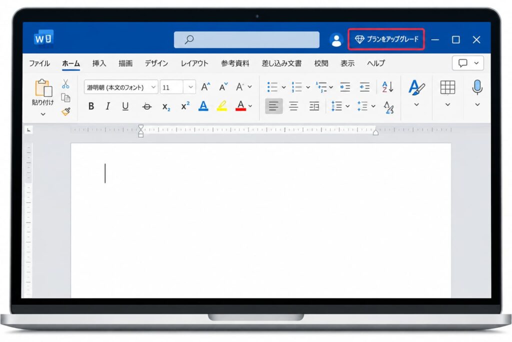The height and width of the screenshot is (342, 512).
Task: Expand the numbered list style arrow
Action: pos(308,87)
